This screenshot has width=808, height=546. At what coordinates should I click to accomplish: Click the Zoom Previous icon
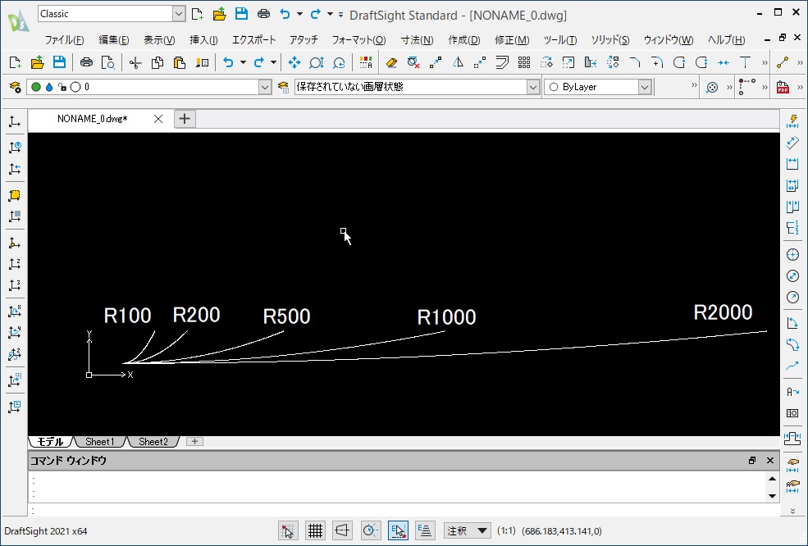tap(339, 63)
